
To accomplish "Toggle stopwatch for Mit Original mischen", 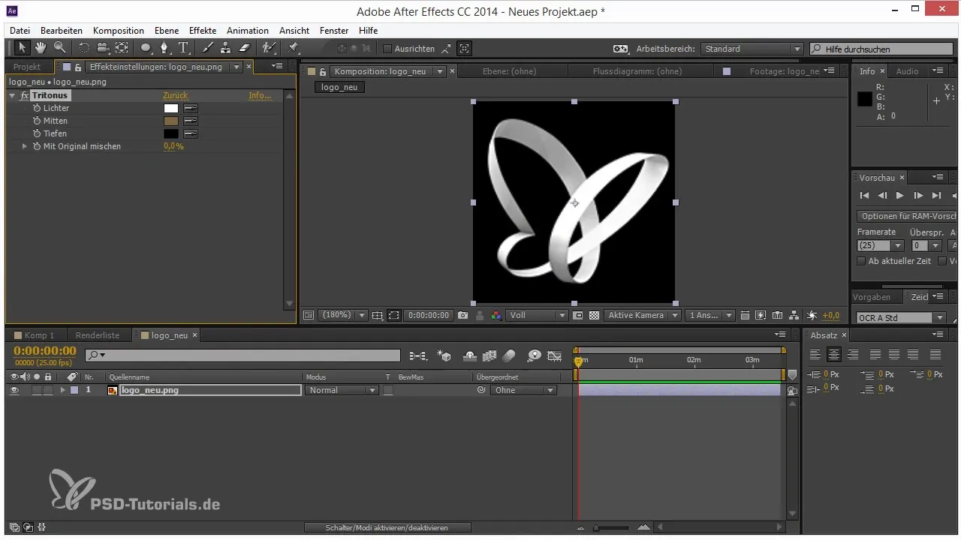I will click(36, 146).
